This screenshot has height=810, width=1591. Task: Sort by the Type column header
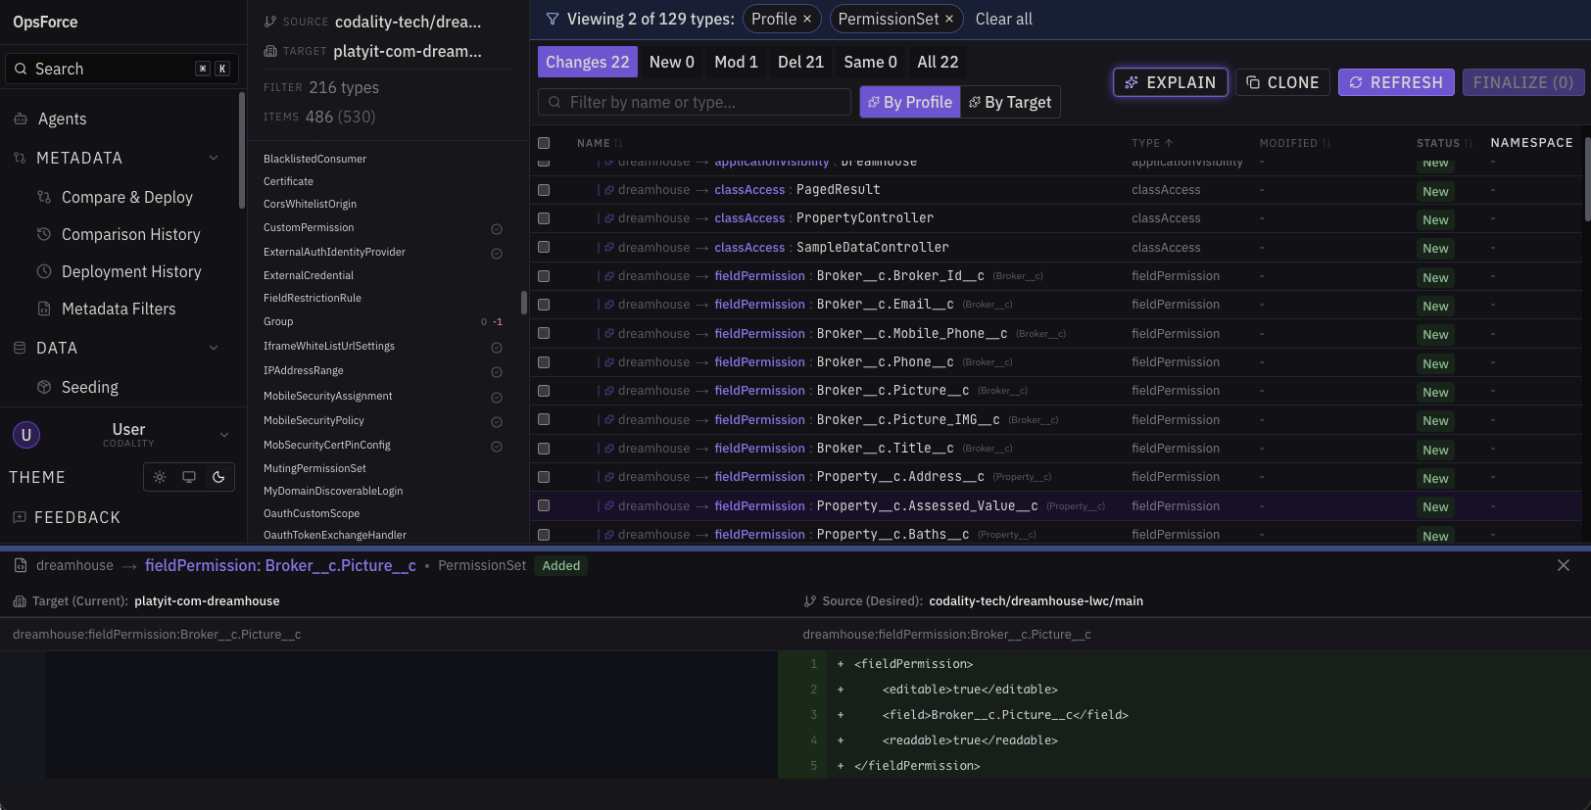pyautogui.click(x=1151, y=143)
